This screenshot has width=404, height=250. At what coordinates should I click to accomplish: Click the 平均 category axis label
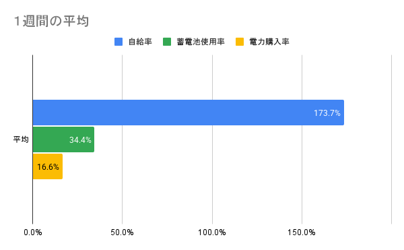tap(21, 139)
